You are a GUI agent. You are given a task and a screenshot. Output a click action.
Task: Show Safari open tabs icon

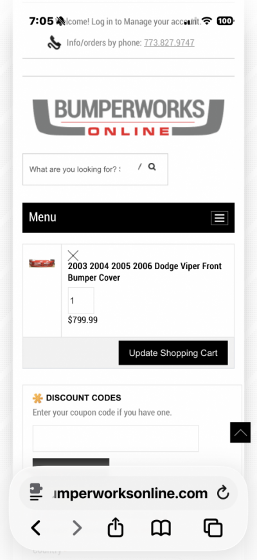point(213,528)
